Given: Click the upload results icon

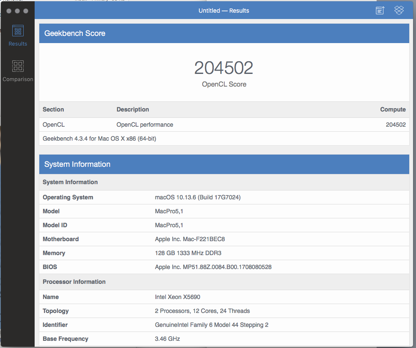Looking at the screenshot, I should point(380,11).
